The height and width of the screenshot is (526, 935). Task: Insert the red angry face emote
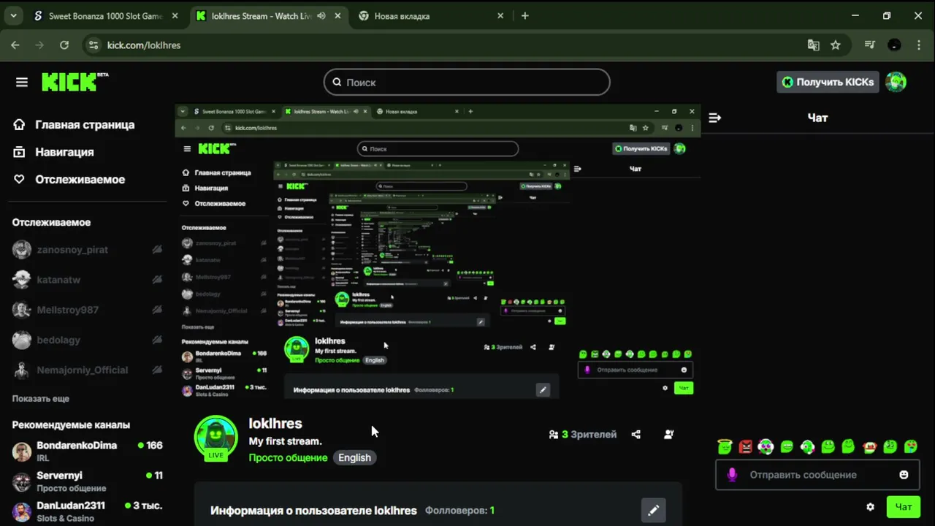[745, 446]
